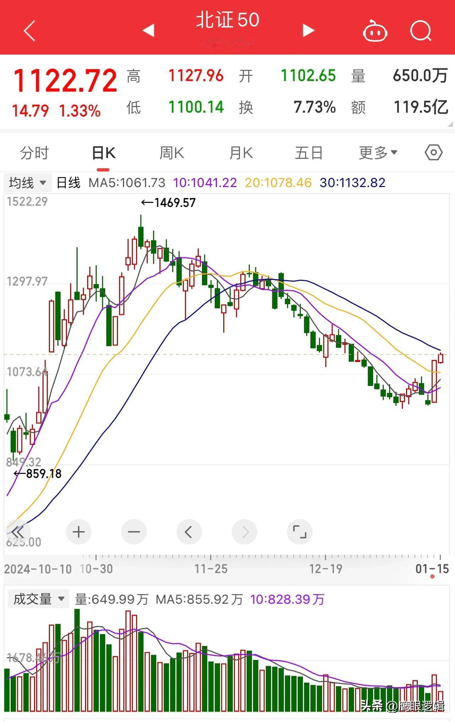Switch to 分时 tab
Screen dimensions: 455x722
[34, 153]
